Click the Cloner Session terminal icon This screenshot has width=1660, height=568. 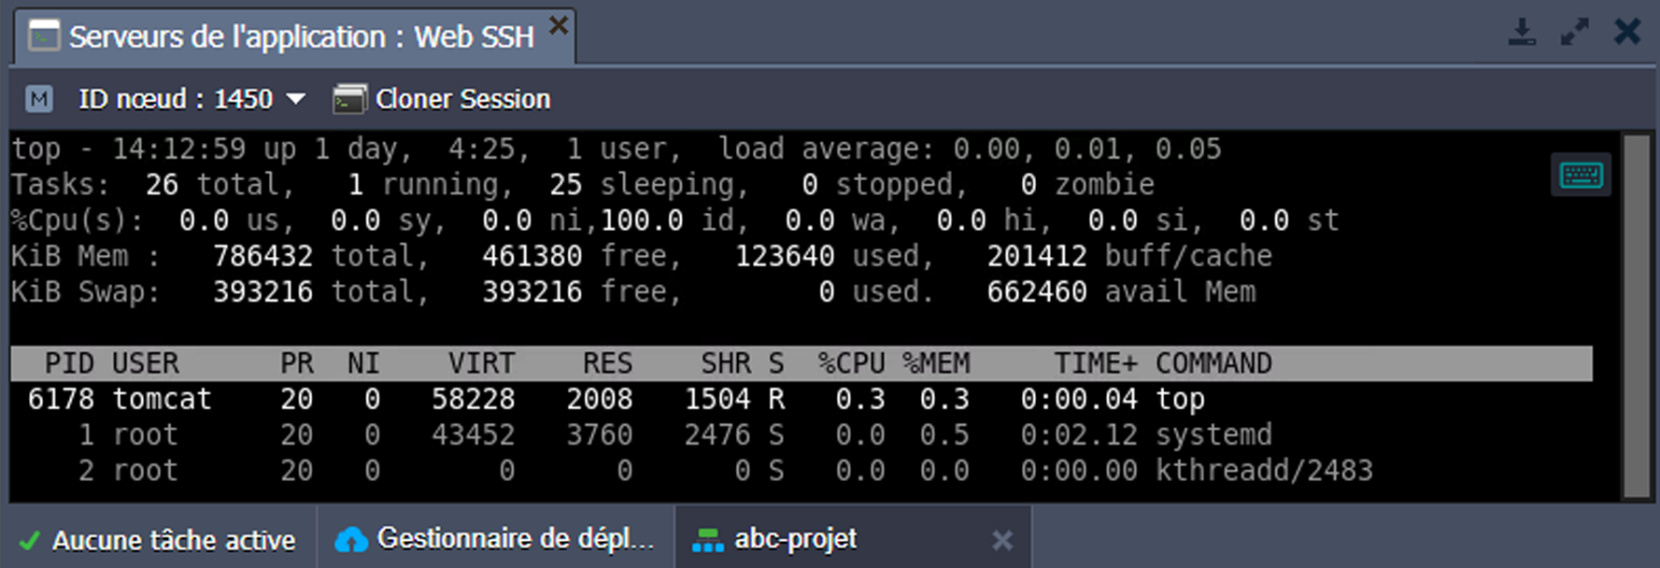click(349, 99)
